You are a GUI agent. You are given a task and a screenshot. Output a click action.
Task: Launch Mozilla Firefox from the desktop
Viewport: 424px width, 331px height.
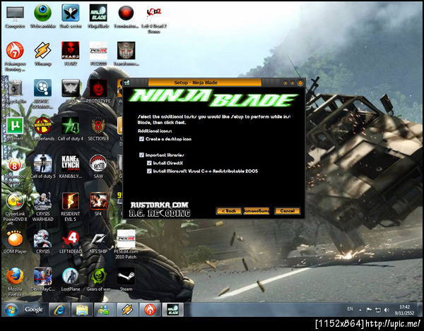(x=15, y=282)
